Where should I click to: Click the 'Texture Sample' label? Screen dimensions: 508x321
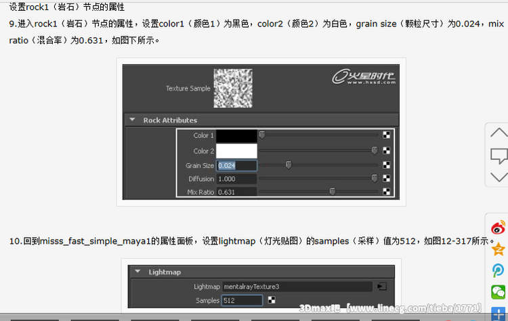click(x=188, y=88)
